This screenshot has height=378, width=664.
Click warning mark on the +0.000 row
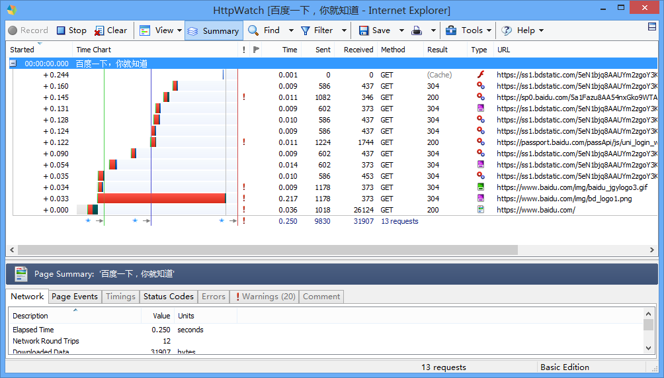(x=244, y=209)
